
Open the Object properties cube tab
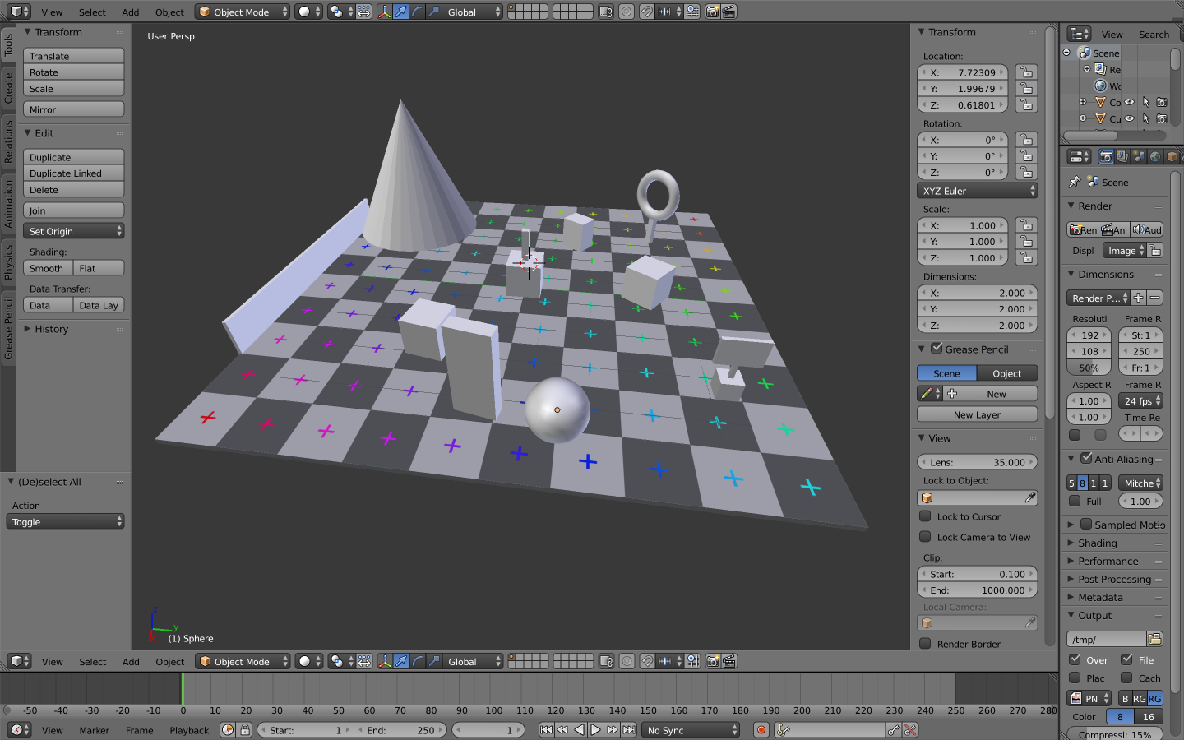[x=1172, y=156]
